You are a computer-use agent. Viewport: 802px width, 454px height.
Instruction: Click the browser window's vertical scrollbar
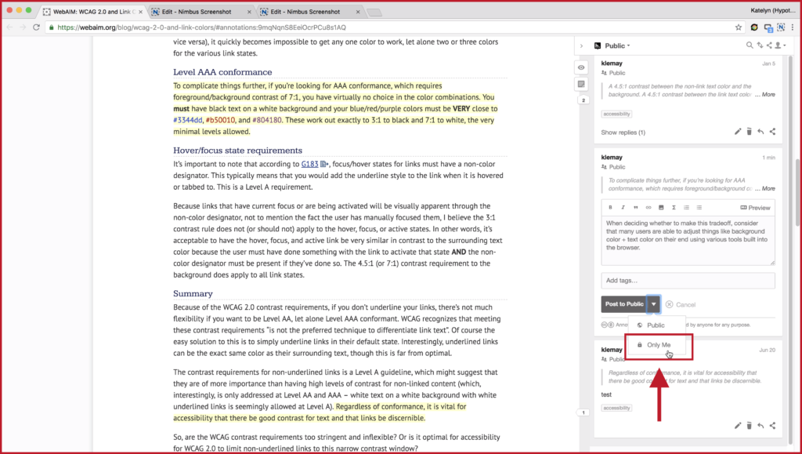[798, 192]
